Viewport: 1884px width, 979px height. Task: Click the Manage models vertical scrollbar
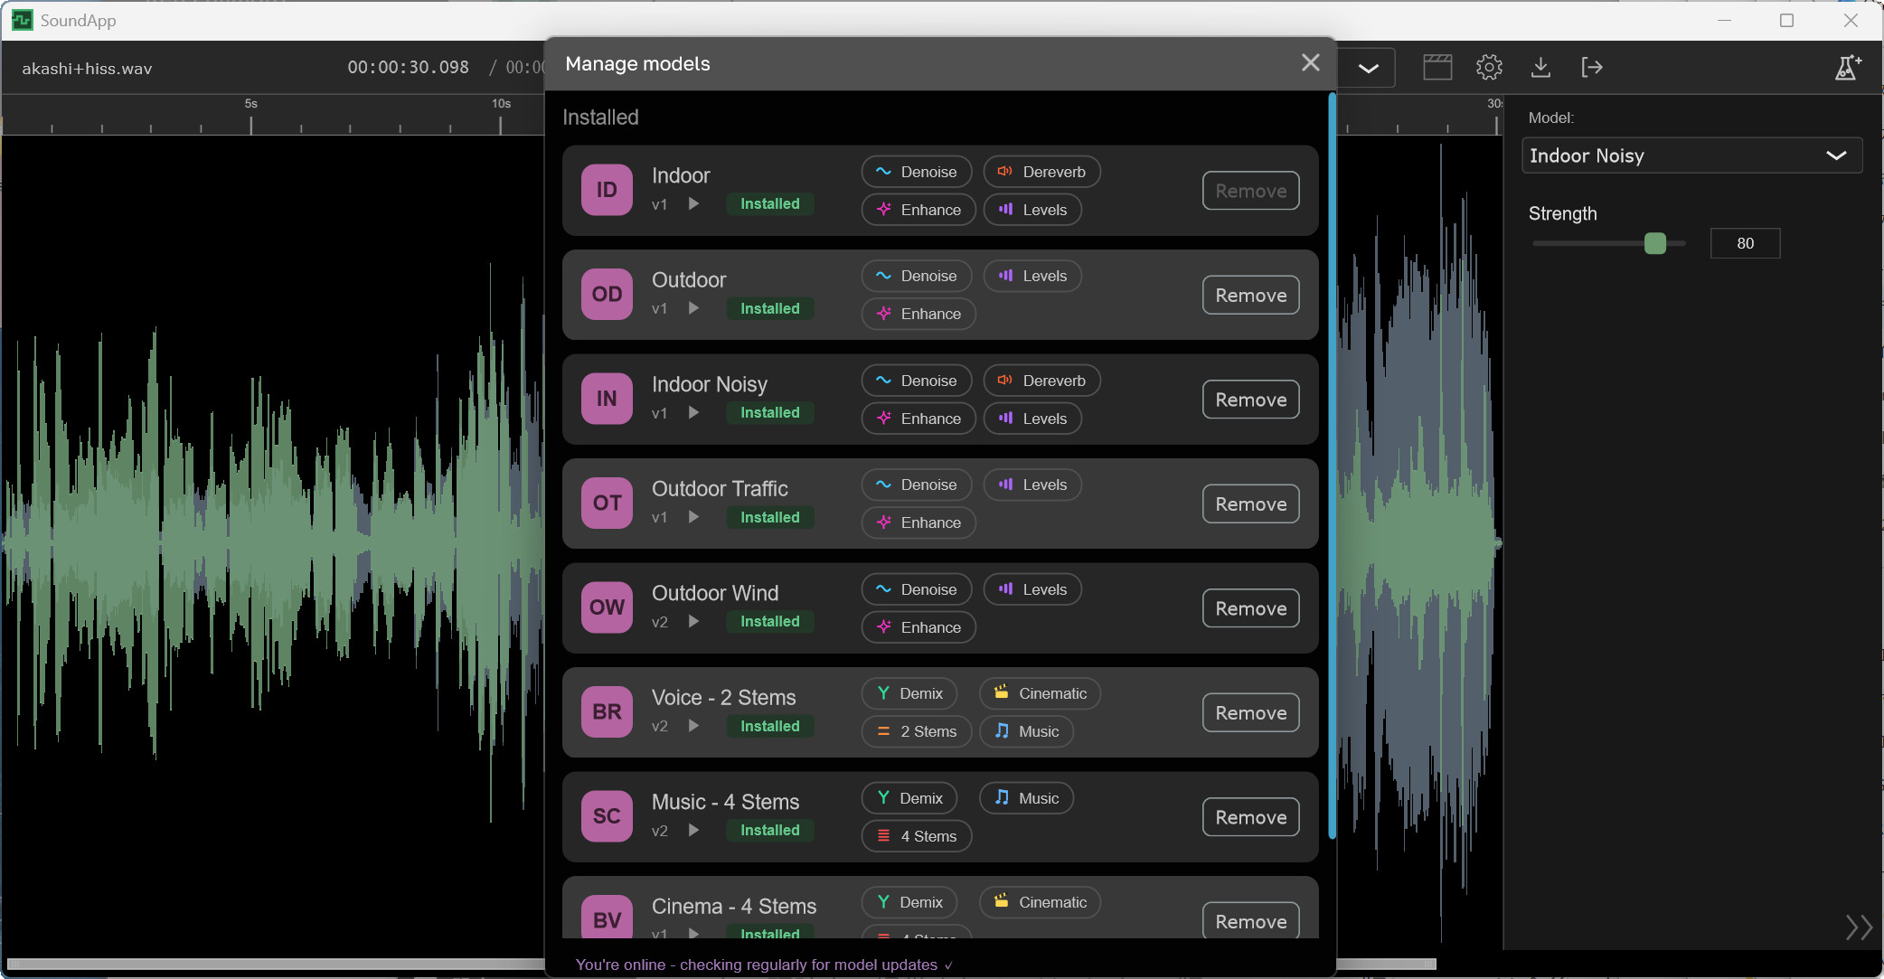(x=1332, y=466)
